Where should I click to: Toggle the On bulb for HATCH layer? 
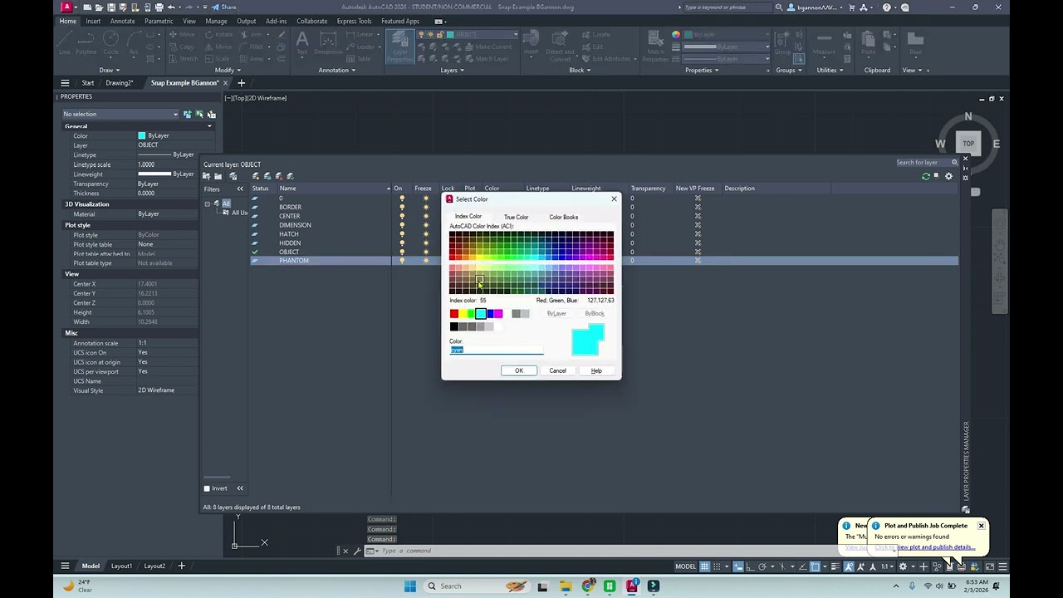402,234
